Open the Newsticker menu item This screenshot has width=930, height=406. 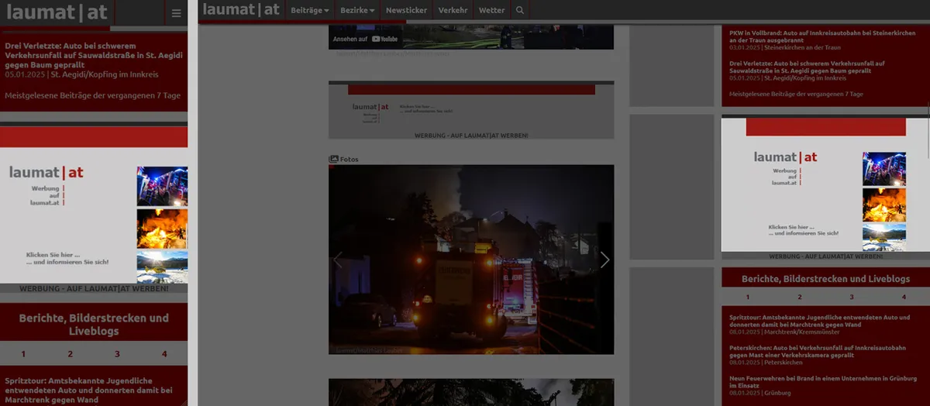(x=406, y=11)
